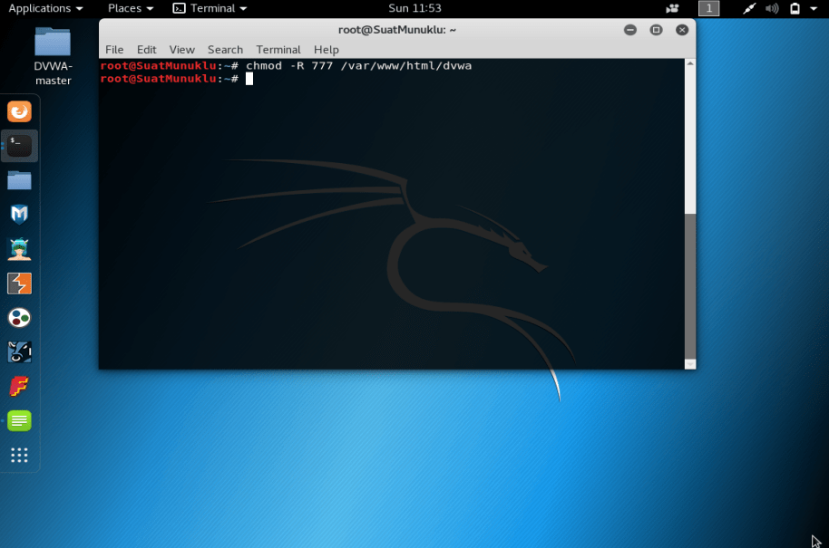Click the terminal scrollbar up arrow
The width and height of the screenshot is (829, 548).
click(x=690, y=63)
